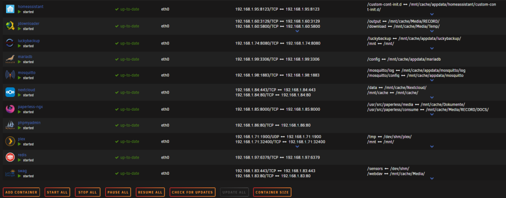Click the Stop All button
The height and width of the screenshot is (198, 506).
(x=88, y=192)
